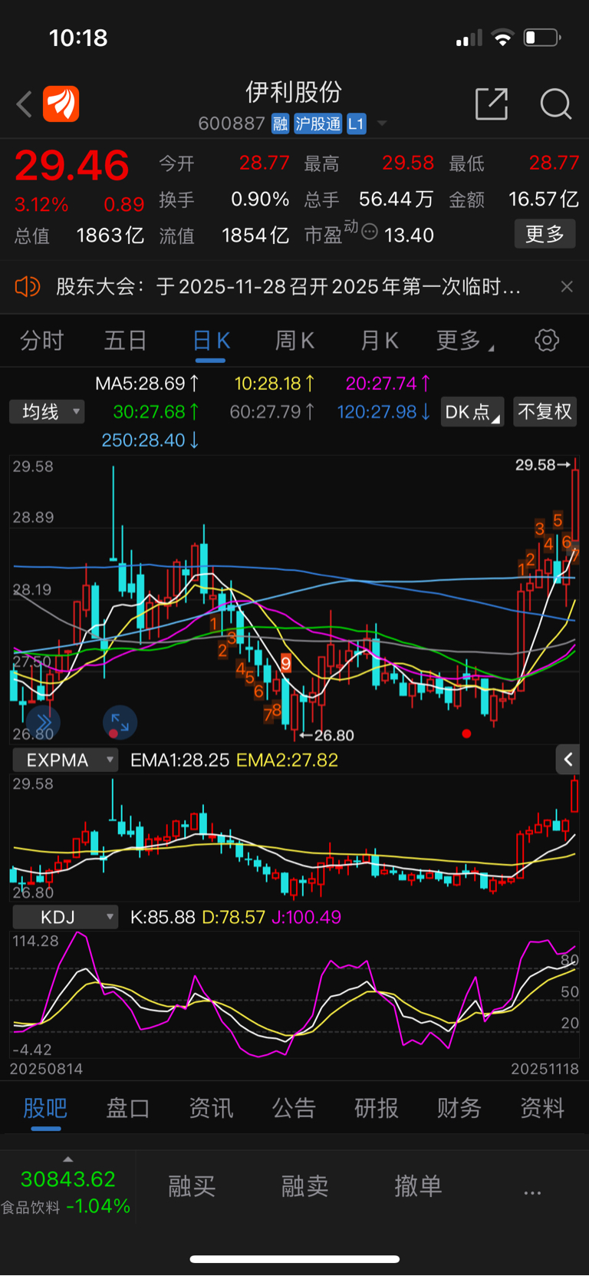This screenshot has width=589, height=1276.
Task: Tap the 26.80 low-price annotation
Action: click(327, 735)
